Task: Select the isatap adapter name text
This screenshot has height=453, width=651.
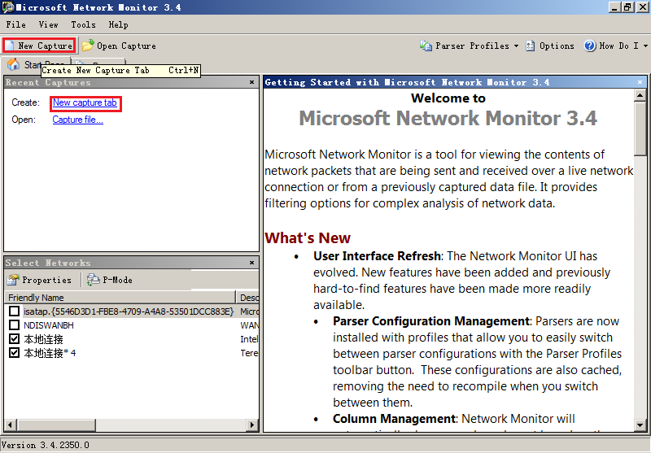Action: [x=129, y=311]
